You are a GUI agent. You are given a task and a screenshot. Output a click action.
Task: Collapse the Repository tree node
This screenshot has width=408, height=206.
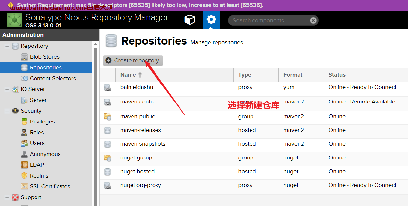tap(7, 46)
